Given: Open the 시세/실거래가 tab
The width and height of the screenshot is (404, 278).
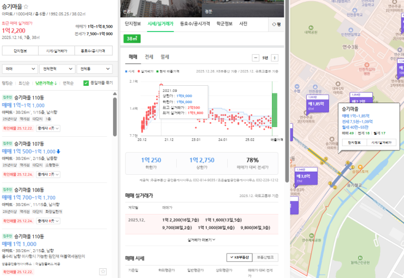Looking at the screenshot, I should pyautogui.click(x=160, y=24).
